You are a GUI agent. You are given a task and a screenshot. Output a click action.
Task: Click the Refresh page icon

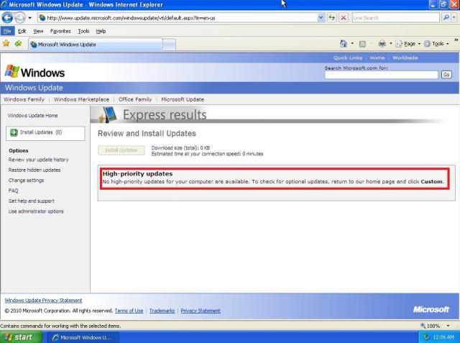[332, 18]
